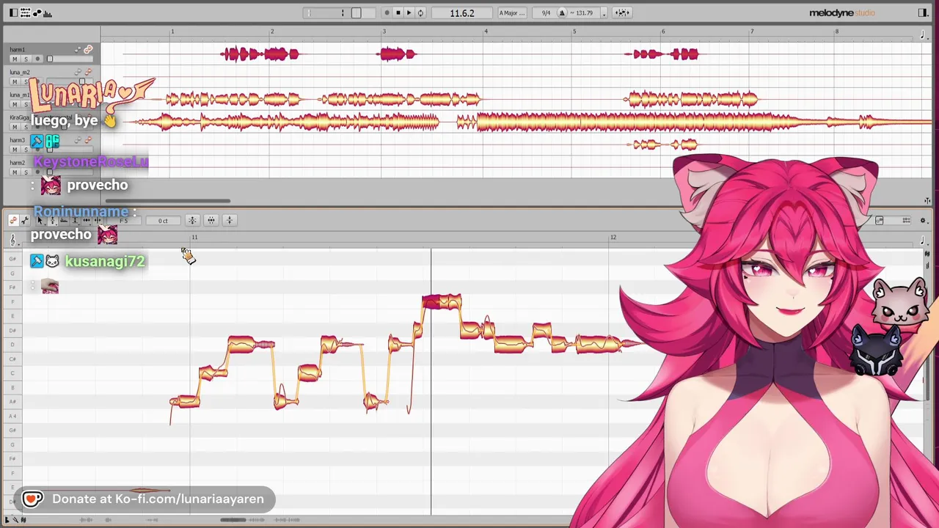Click bar 6 on the track ruler
This screenshot has width=939, height=528.
663,32
